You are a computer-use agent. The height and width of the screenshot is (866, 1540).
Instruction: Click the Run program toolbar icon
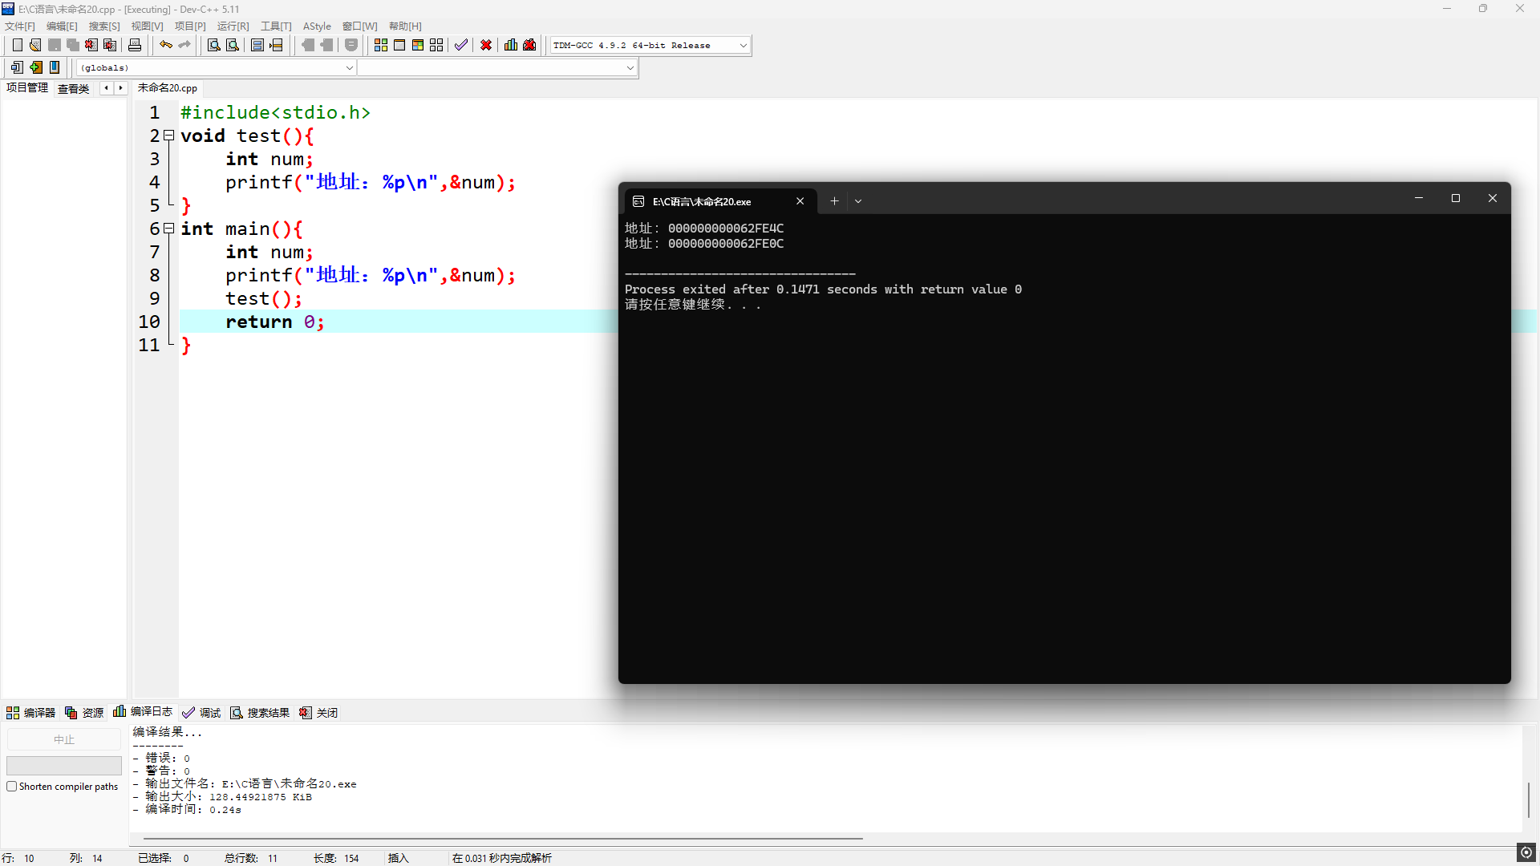pyautogui.click(x=399, y=45)
